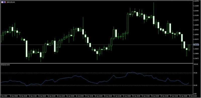Click the RSI 100.00 scale label
Screen dimensions: 201x98
coord(196,64)
